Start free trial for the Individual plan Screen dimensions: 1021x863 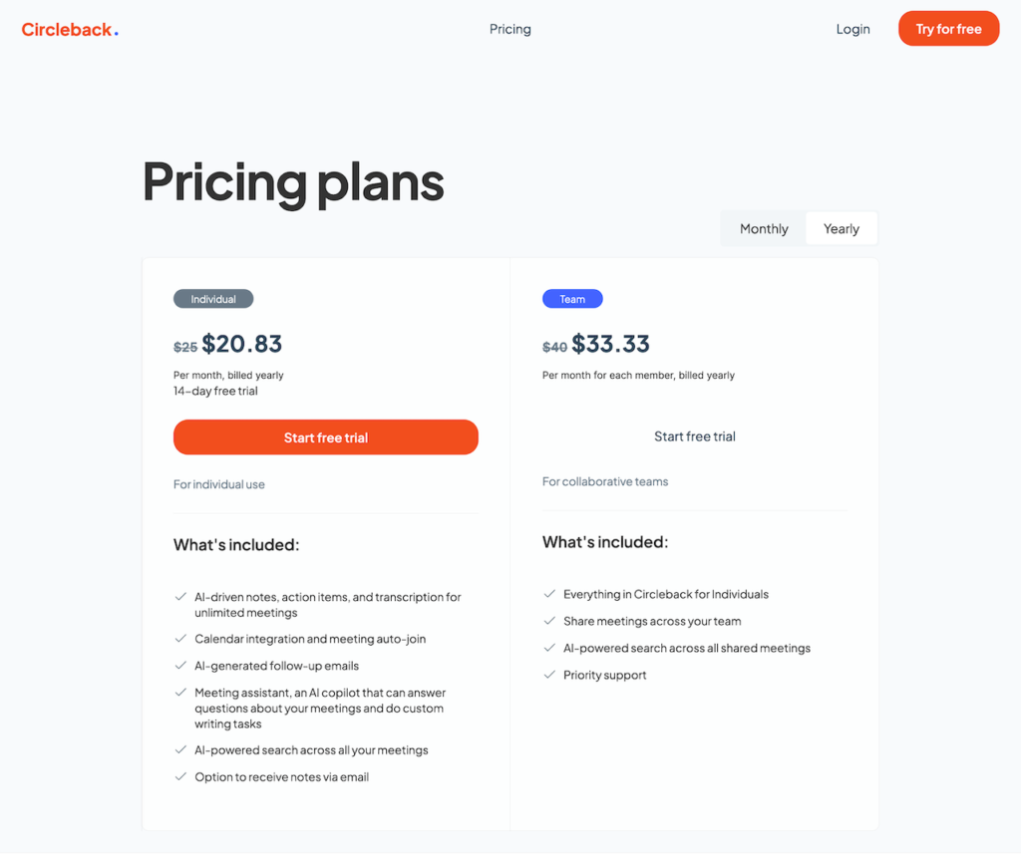(325, 436)
